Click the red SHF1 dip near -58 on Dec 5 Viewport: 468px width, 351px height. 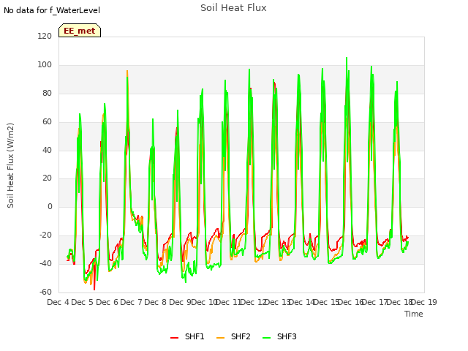tap(94, 290)
